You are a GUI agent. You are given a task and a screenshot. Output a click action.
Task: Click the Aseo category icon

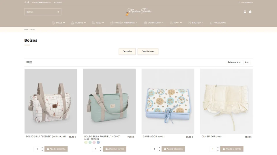point(93,23)
